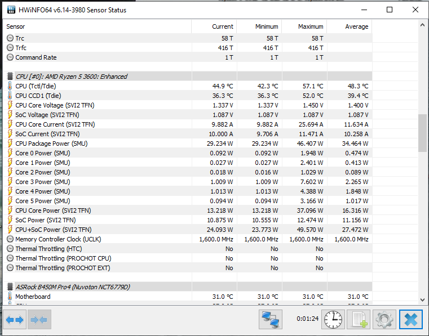
Task: Select the CPU Package Power (SMU) label
Action: (x=51, y=144)
